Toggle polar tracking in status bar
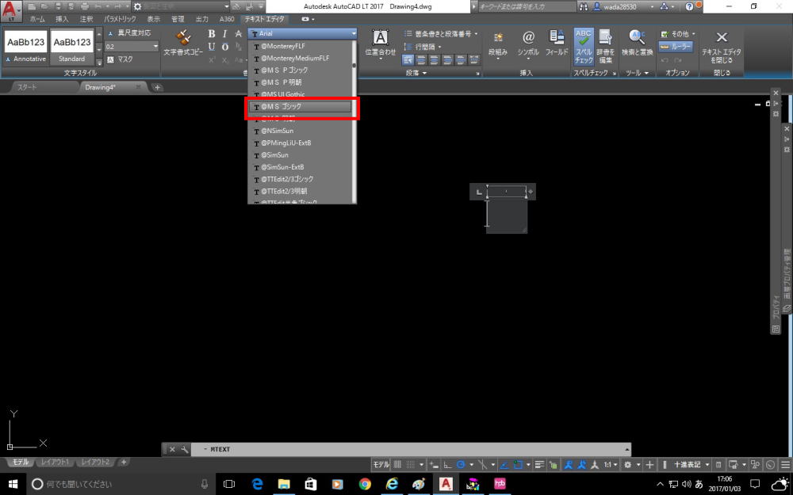 tap(461, 465)
